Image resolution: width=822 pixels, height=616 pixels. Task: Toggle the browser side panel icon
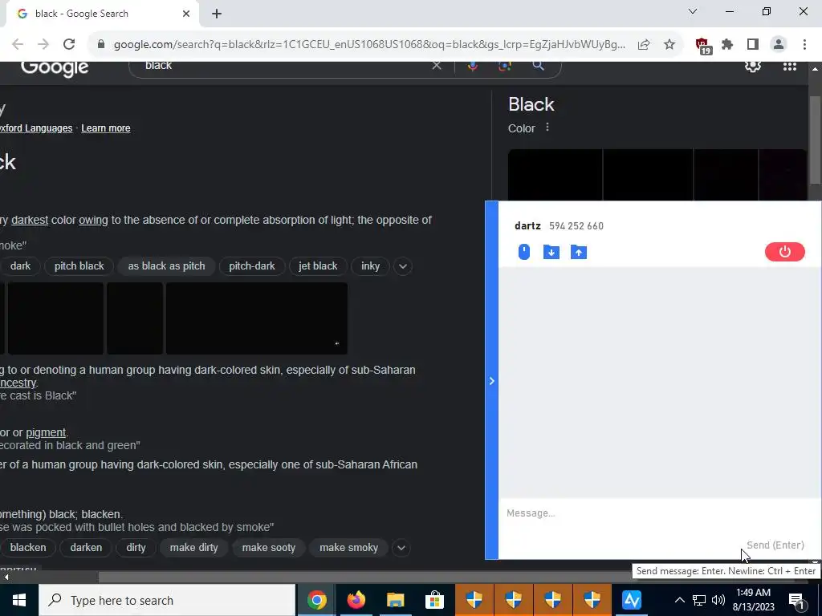(753, 45)
